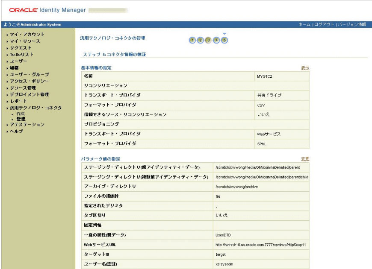Click the プロビジョニング row label
Screen dimensions: 372x269
101,124
